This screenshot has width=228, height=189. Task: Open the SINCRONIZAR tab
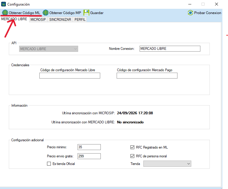click(60, 19)
